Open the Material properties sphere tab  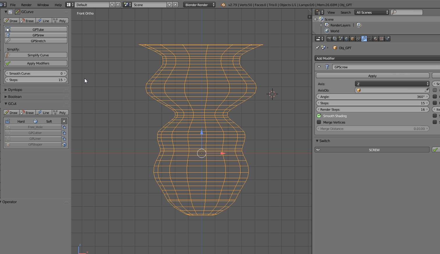coord(376,39)
